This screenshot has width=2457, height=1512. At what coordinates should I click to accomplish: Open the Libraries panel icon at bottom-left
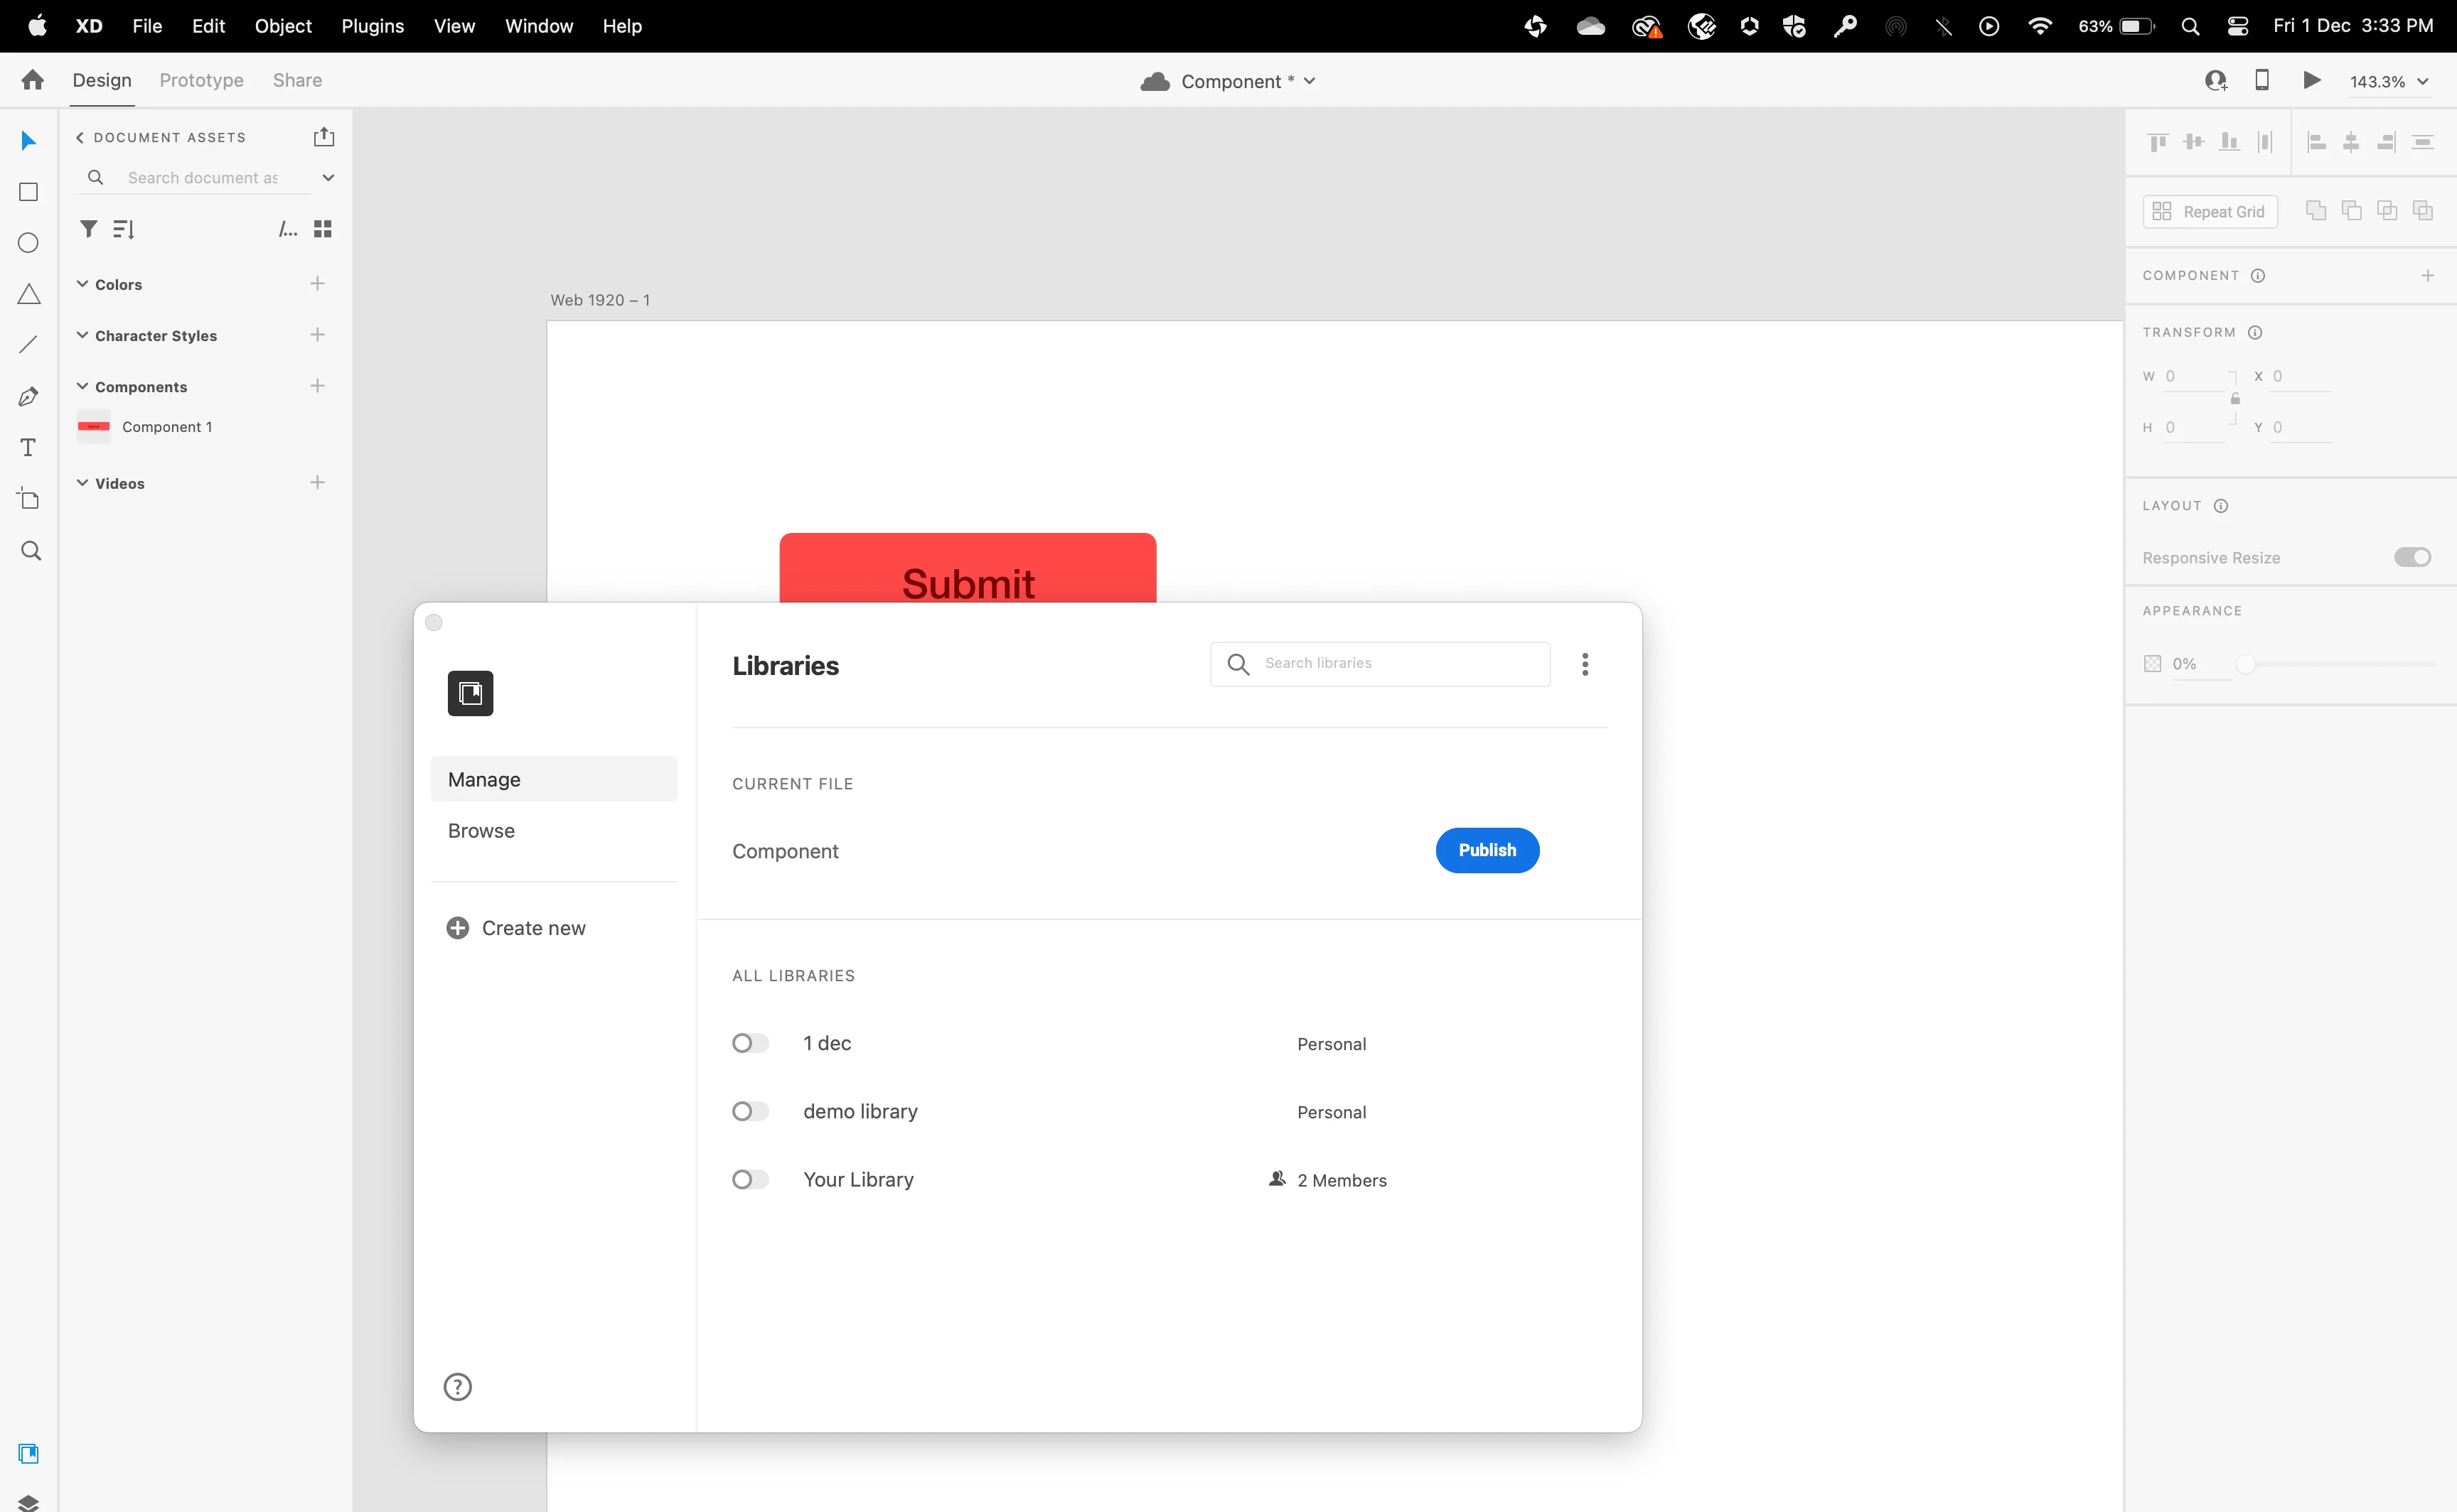[29, 1453]
